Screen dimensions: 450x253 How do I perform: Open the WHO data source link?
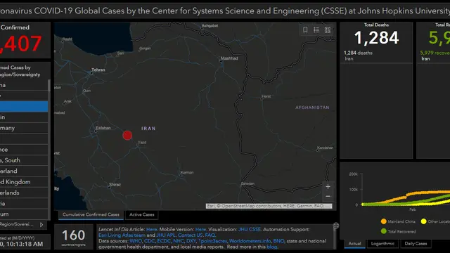[136, 241]
